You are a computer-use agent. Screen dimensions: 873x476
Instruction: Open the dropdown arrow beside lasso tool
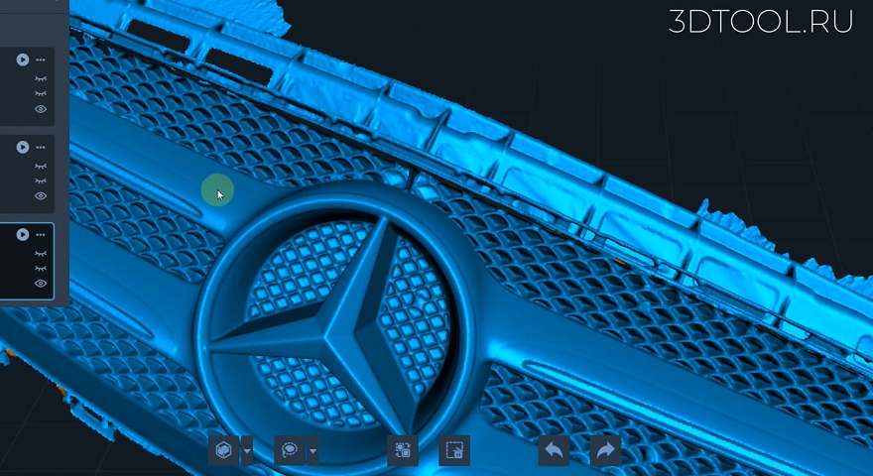pyautogui.click(x=312, y=450)
